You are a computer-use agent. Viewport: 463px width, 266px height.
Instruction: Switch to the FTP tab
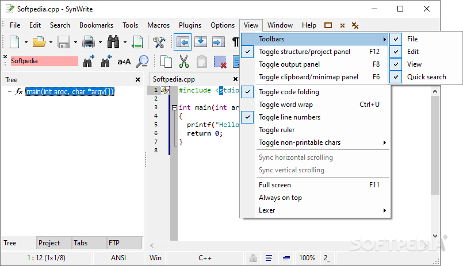pos(124,243)
